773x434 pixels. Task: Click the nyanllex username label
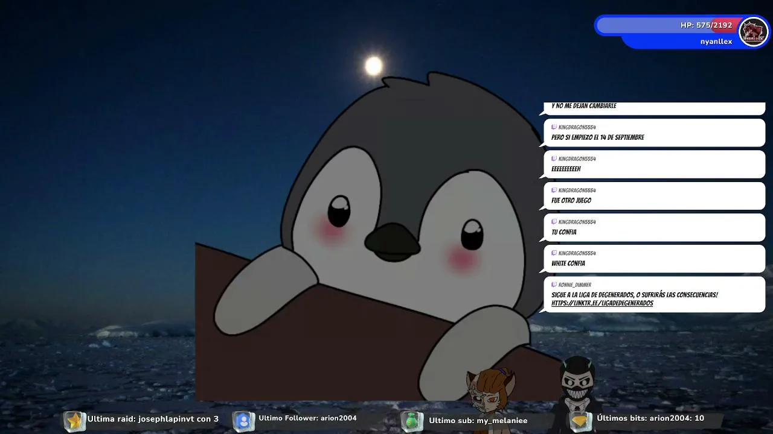(x=716, y=42)
